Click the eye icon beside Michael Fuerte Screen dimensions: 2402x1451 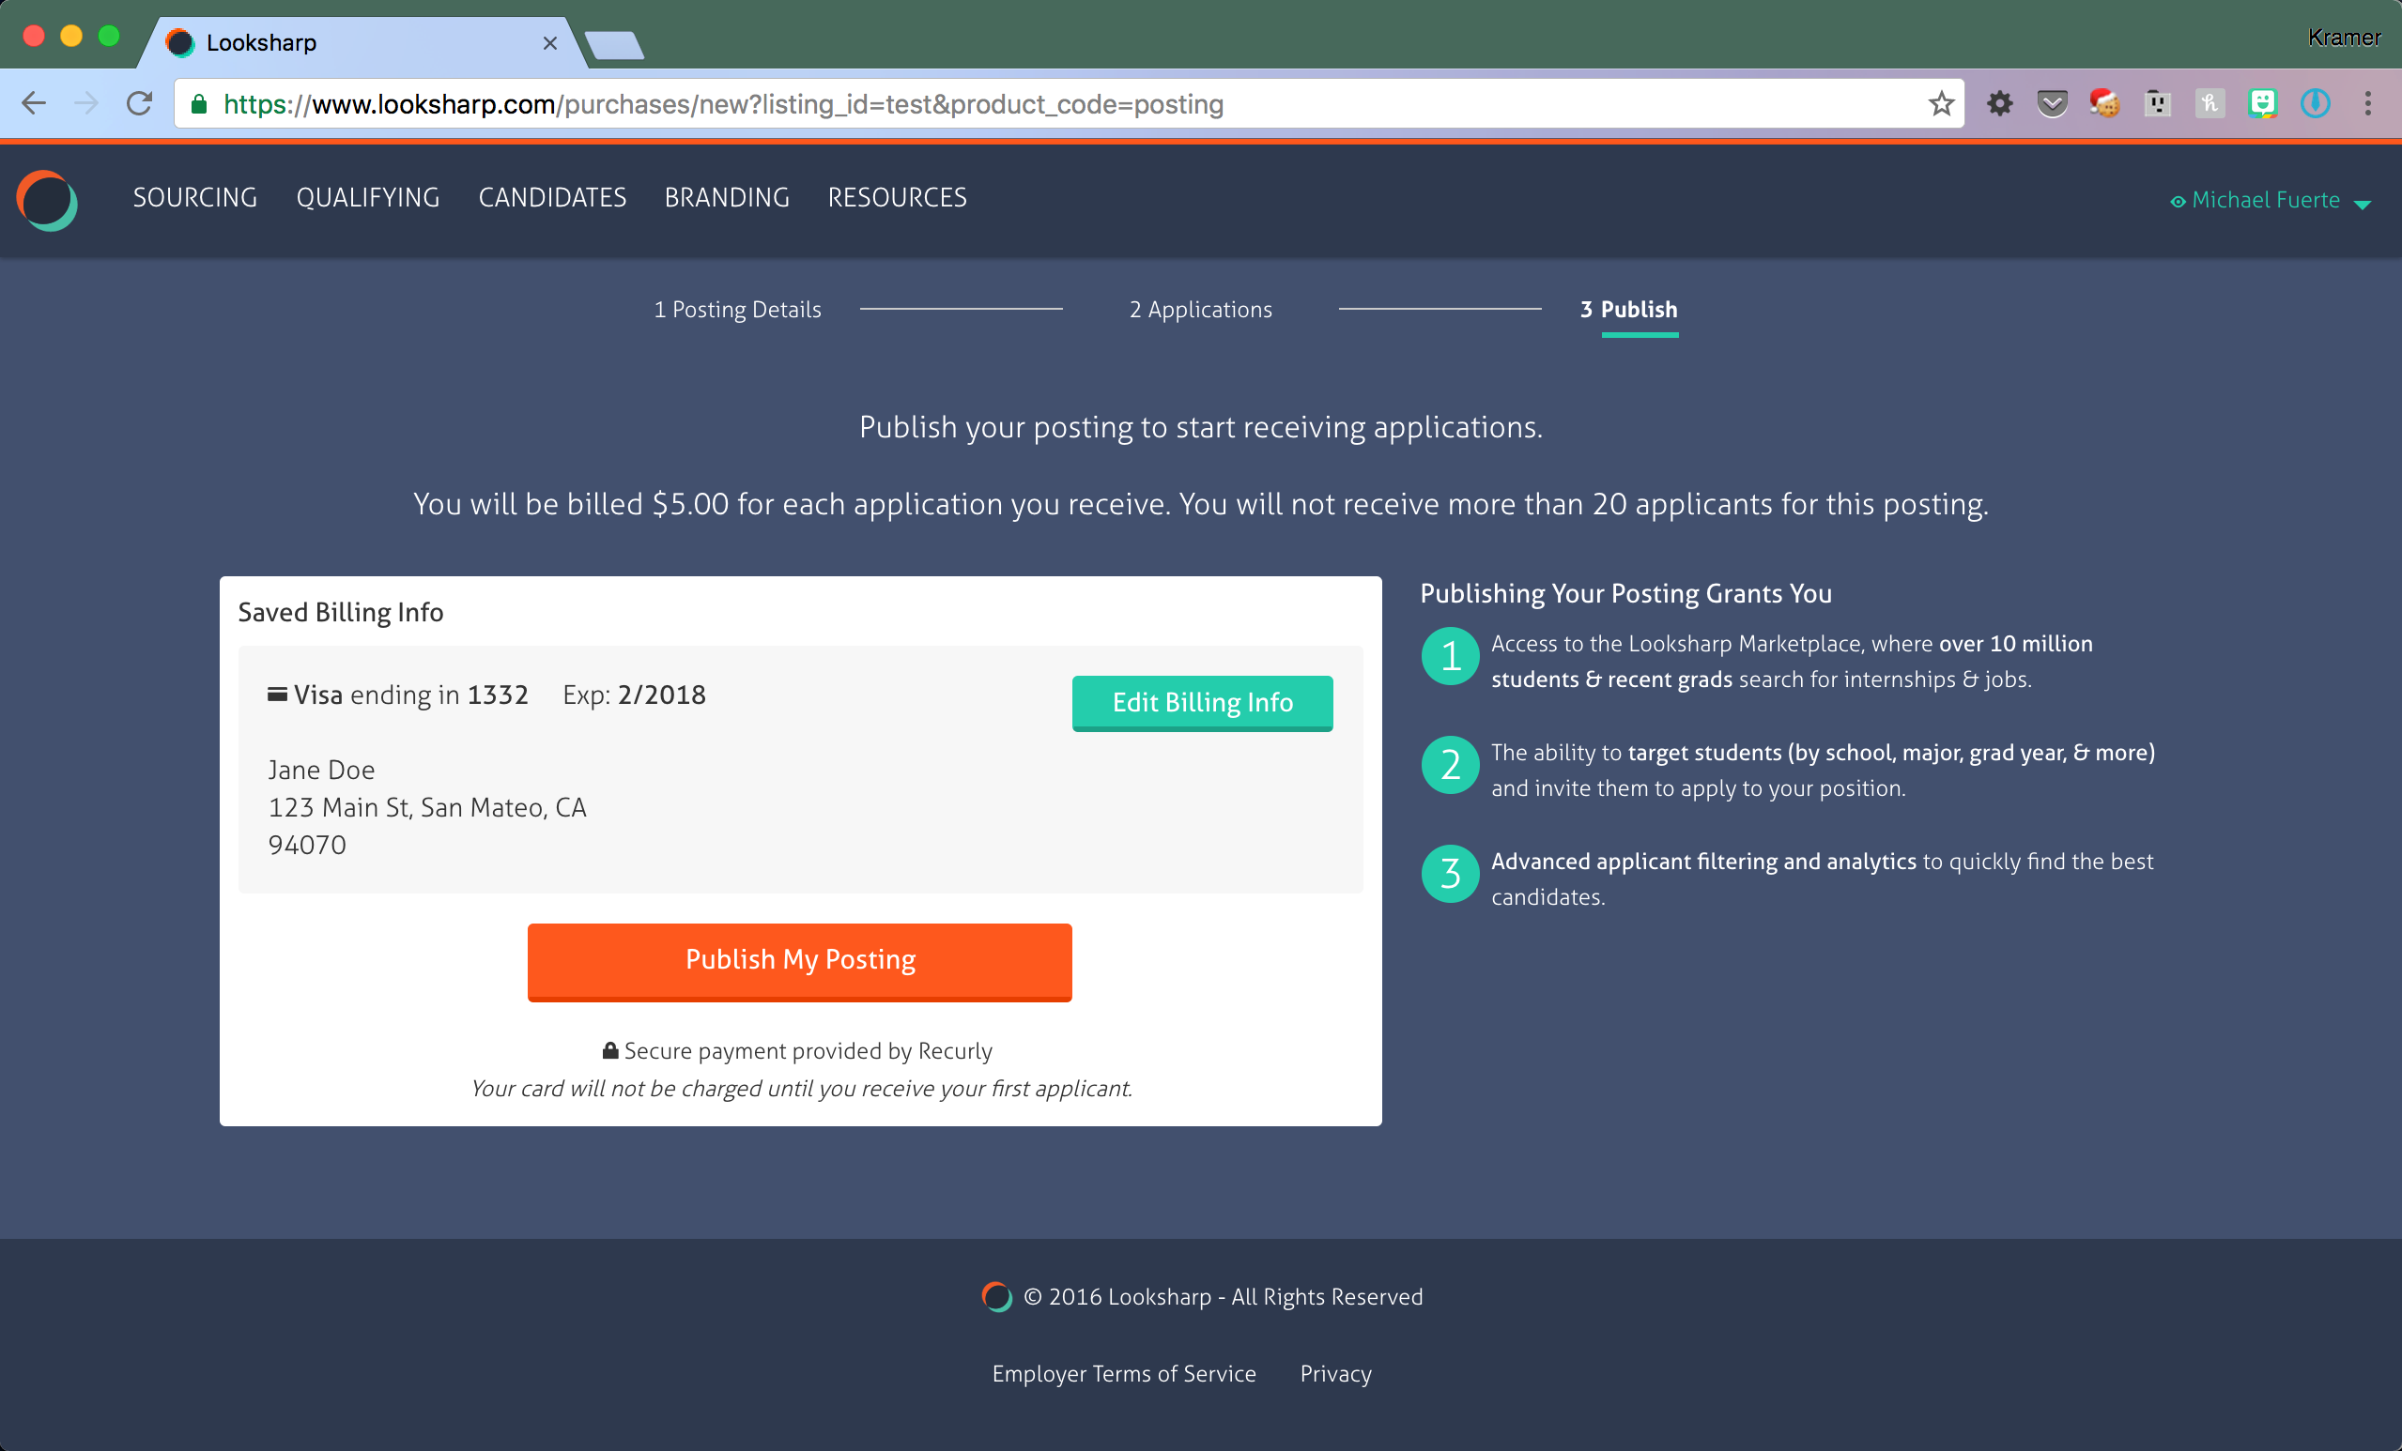pos(2178,202)
